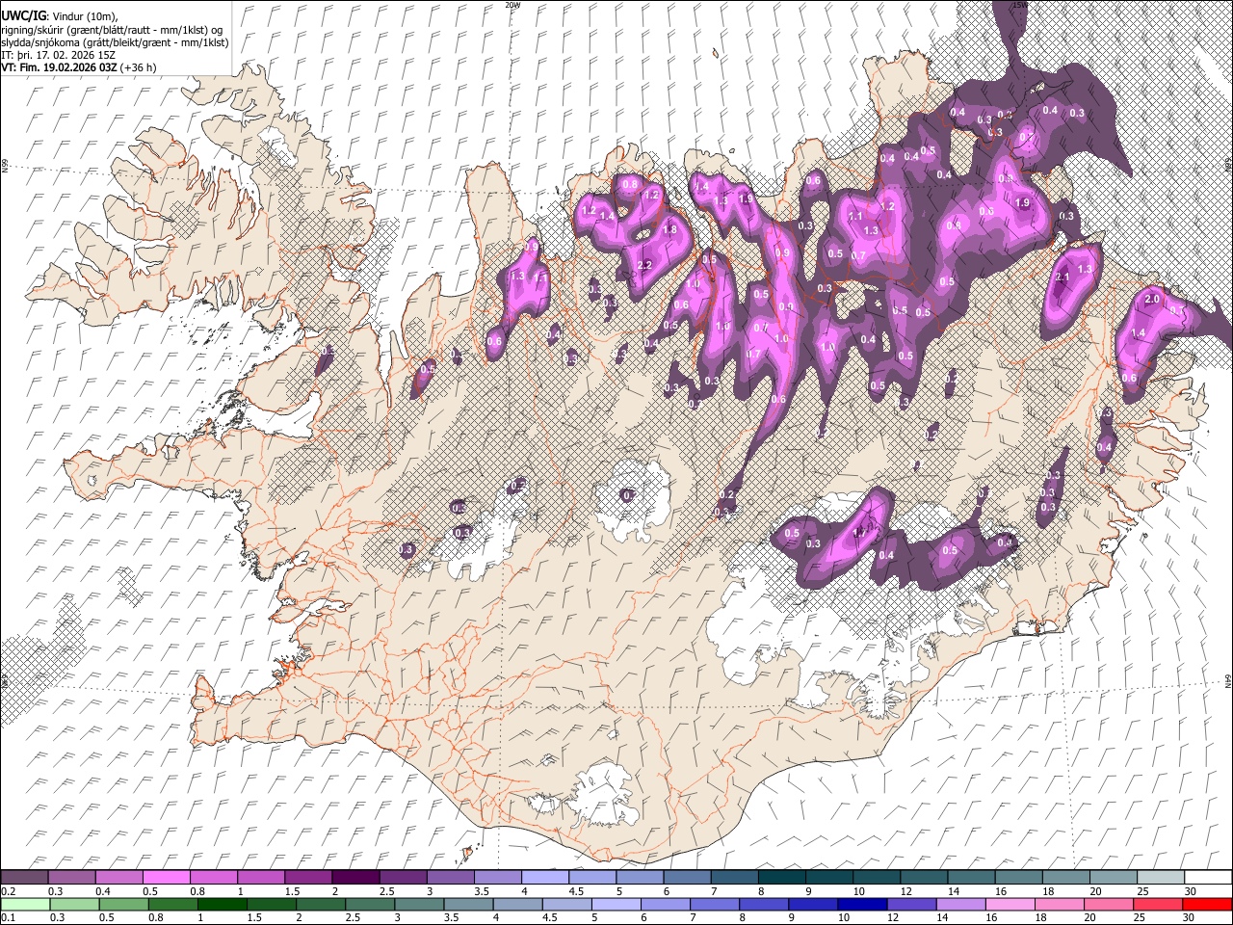Click the lightest purple first swatch of the top legend
This screenshot has height=925, width=1233.
[25, 877]
